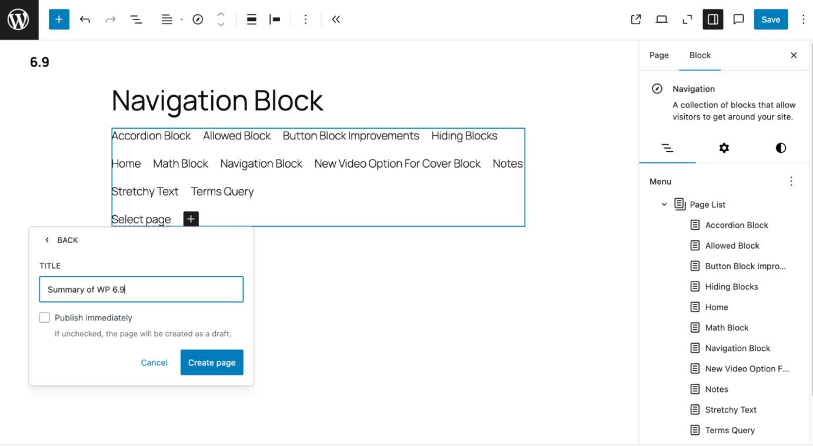The image size is (813, 446).
Task: Go back from the create page popover
Action: coord(61,240)
